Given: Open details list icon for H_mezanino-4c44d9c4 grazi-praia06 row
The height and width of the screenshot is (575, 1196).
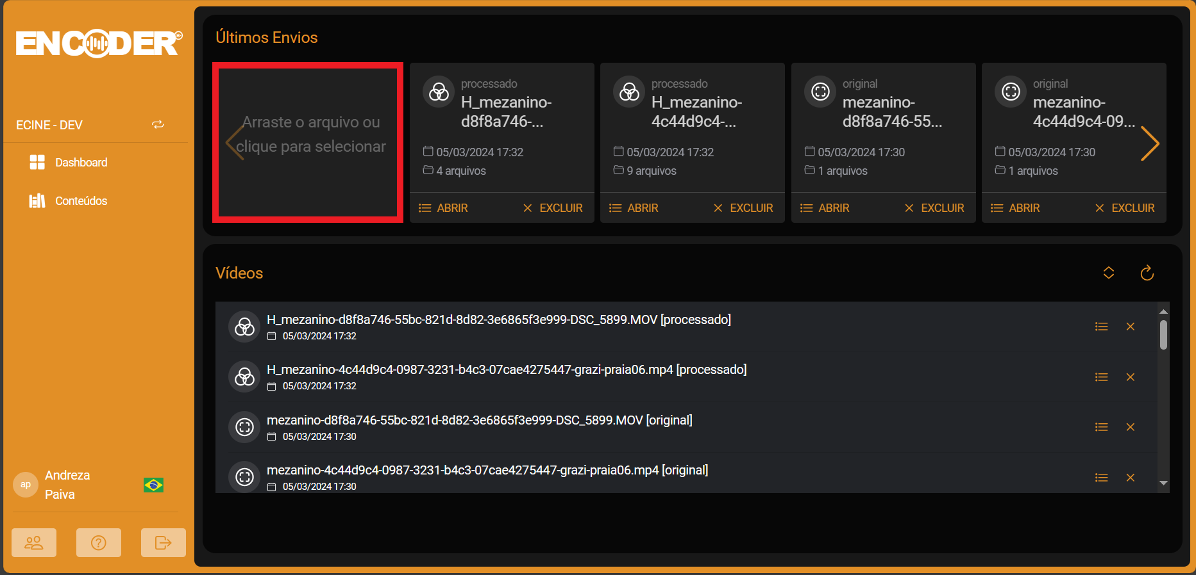Looking at the screenshot, I should pos(1102,377).
